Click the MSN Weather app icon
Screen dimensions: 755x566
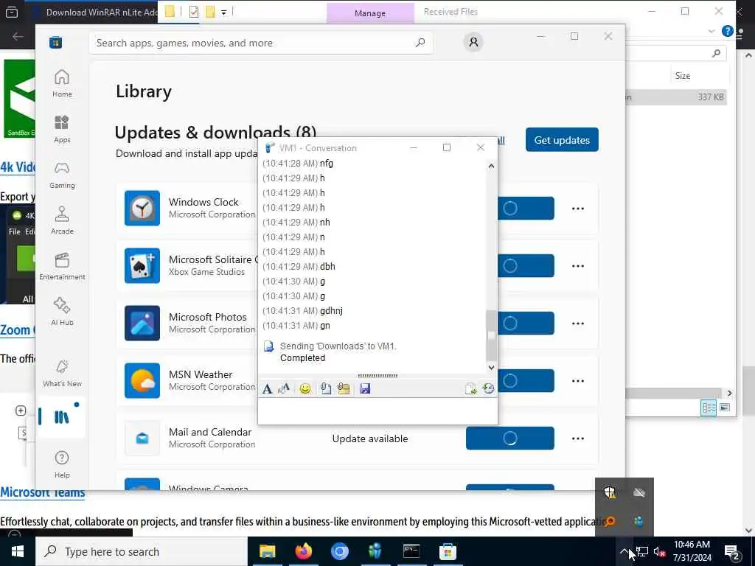coord(142,381)
